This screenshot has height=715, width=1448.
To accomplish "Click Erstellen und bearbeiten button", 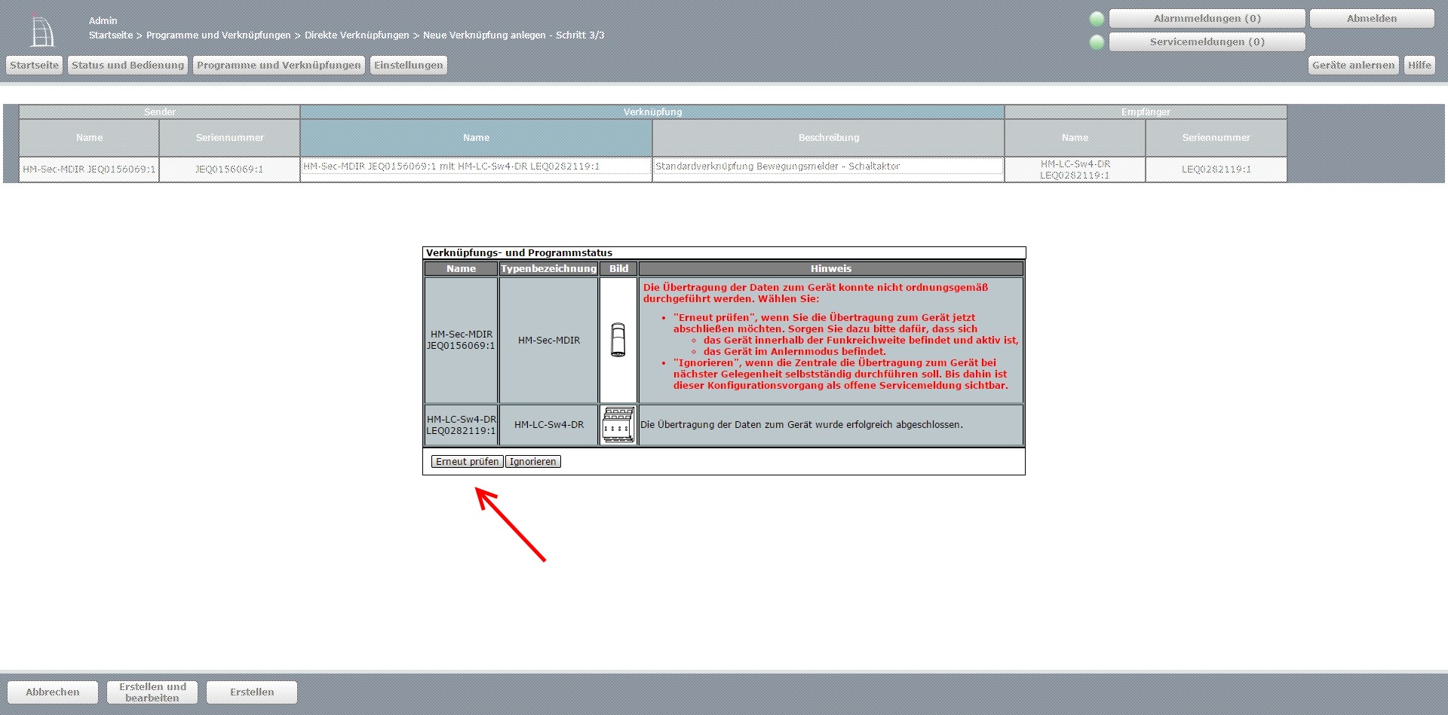I will point(152,692).
